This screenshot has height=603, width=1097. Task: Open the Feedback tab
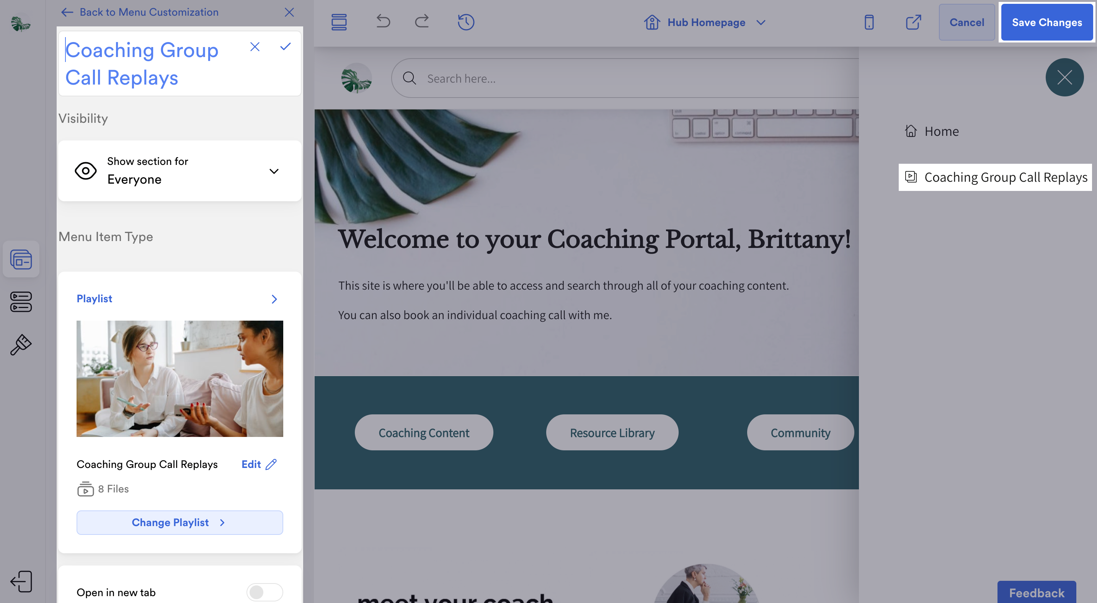pyautogui.click(x=1037, y=592)
